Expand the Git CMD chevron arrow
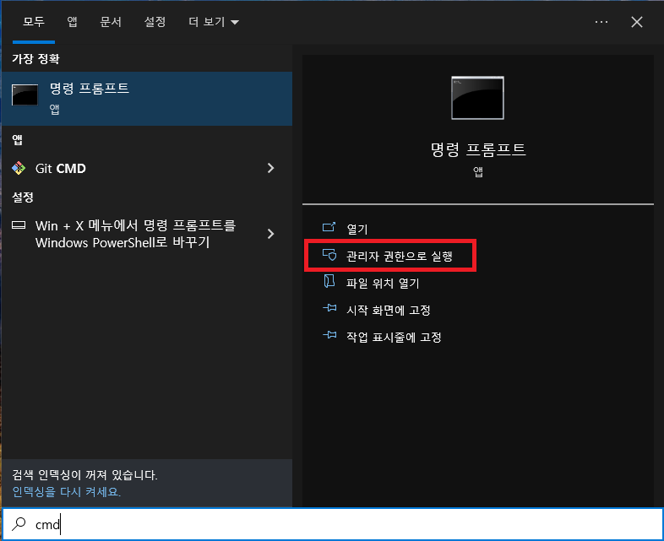Screen dimensions: 664x541 pos(270,168)
